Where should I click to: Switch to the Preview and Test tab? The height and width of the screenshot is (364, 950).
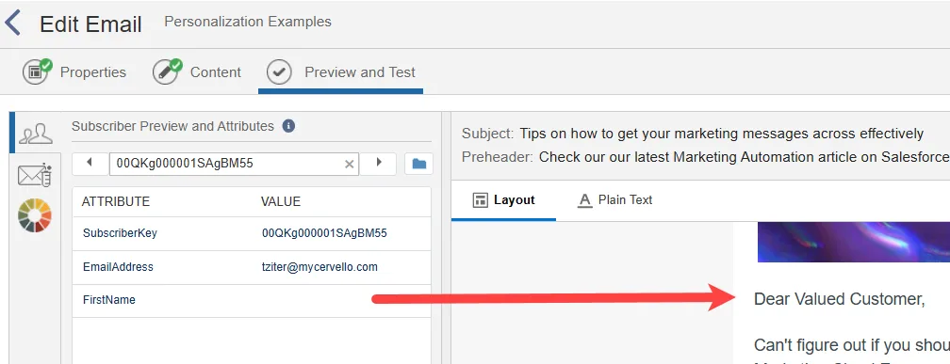[x=340, y=72]
